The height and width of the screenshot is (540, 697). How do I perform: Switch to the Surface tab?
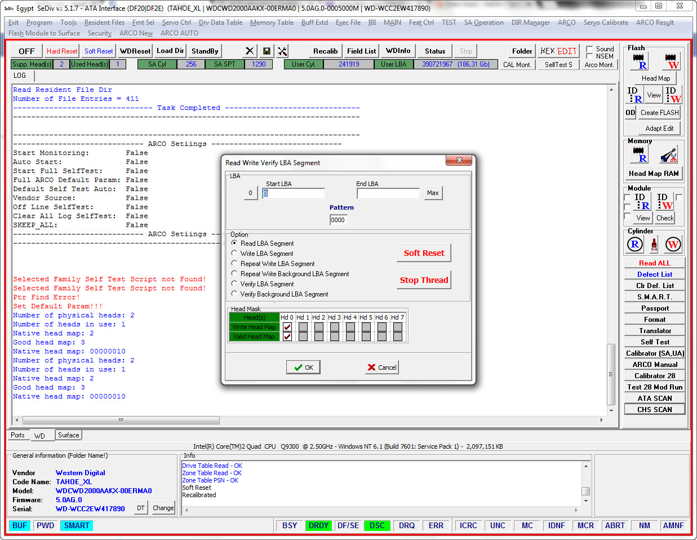click(x=69, y=435)
